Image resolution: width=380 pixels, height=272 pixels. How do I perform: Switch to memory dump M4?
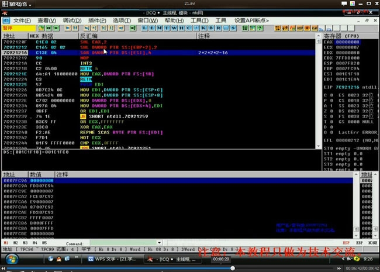click(35, 243)
